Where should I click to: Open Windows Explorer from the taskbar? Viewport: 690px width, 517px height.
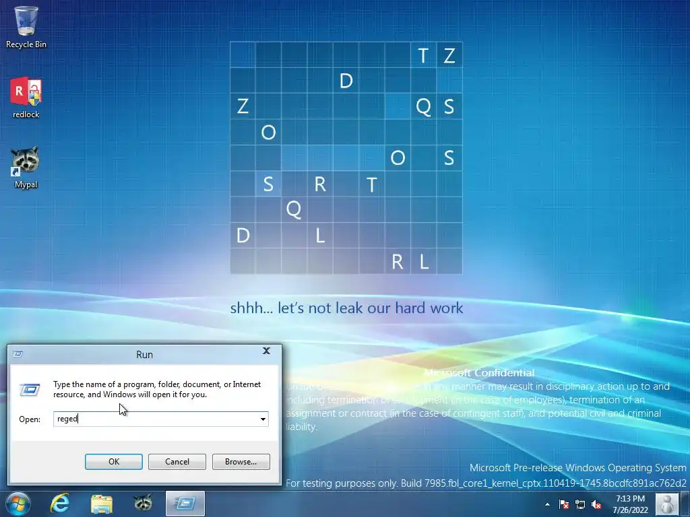click(x=102, y=504)
